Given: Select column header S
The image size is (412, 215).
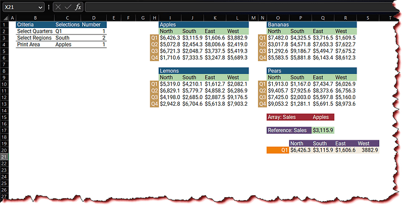Looking at the screenshot, I should point(368,18).
